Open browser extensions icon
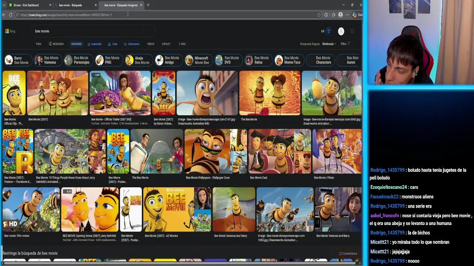This screenshot has width=474, height=266. click(326, 15)
